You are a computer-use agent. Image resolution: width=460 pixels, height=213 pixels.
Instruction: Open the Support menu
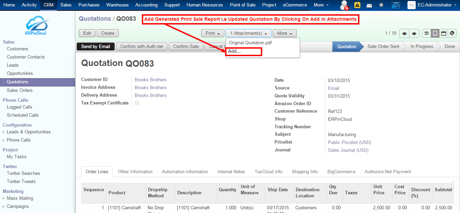tap(172, 5)
